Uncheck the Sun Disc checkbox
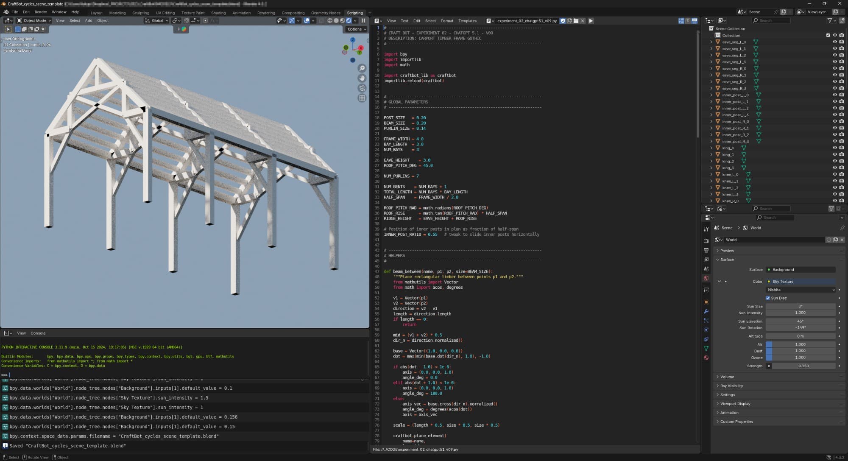The width and height of the screenshot is (848, 461). tap(768, 298)
